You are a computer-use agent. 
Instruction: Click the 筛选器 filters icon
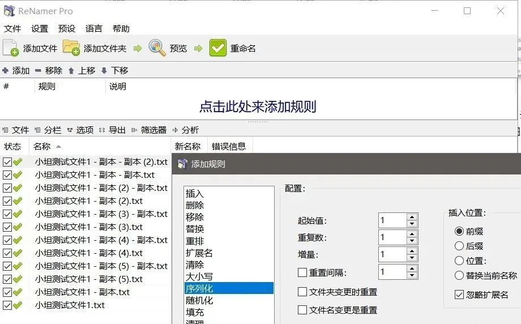(134, 130)
